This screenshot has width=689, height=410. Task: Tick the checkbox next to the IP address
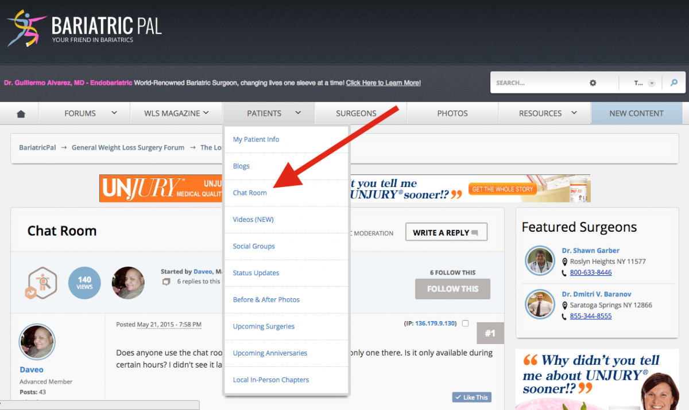point(465,323)
